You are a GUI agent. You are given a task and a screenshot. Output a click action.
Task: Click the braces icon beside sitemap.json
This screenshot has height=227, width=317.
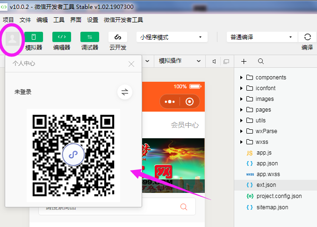pyautogui.click(x=250, y=207)
